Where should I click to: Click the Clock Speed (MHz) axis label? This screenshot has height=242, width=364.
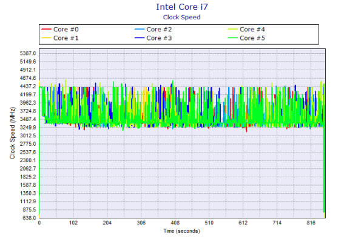[x=12, y=133]
